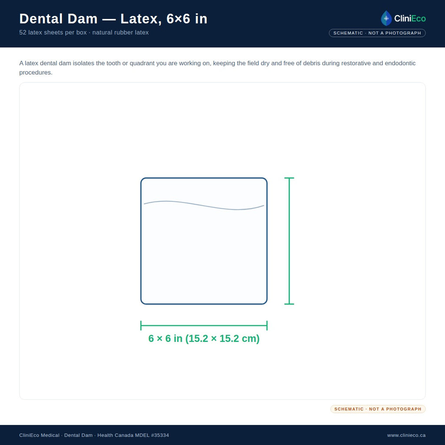Click the CliniEco brand name text

pos(410,19)
